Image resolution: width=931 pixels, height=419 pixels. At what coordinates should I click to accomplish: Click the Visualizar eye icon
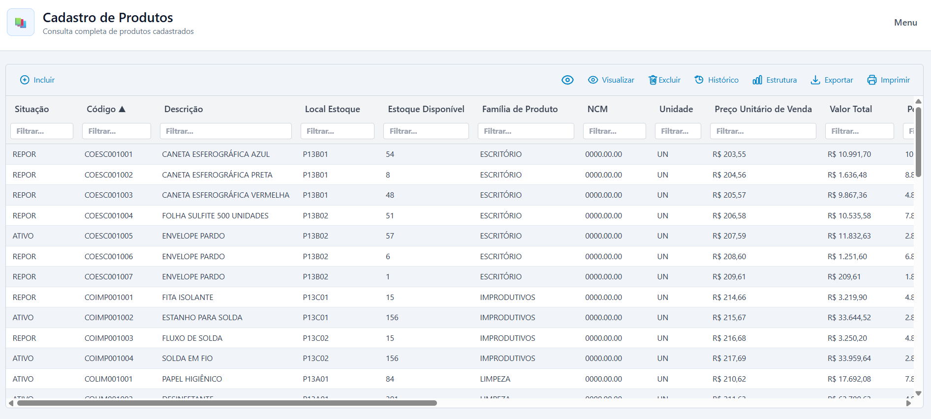(593, 80)
